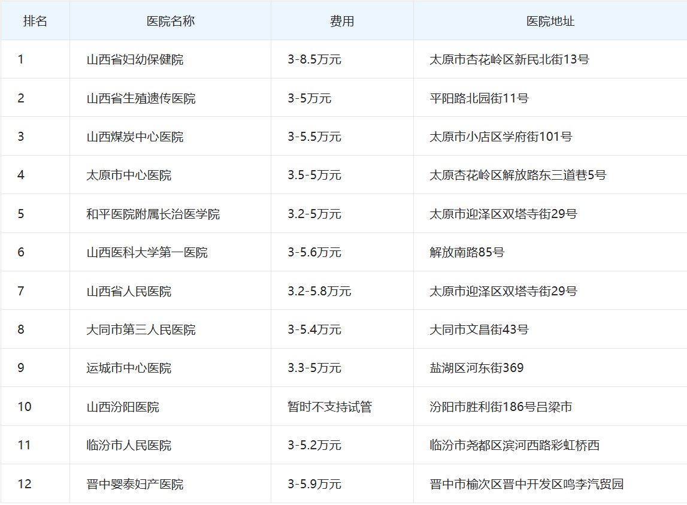
Task: Select 山西省生殖遗传医院 in the table
Action: pyautogui.click(x=141, y=98)
